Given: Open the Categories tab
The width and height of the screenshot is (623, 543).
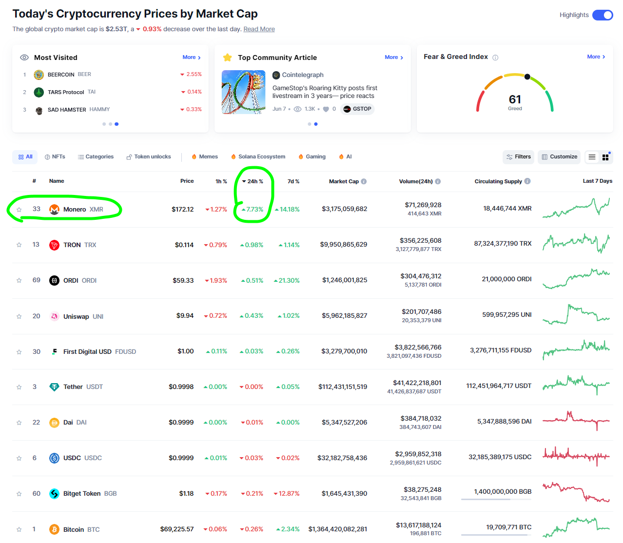Looking at the screenshot, I should [x=96, y=157].
